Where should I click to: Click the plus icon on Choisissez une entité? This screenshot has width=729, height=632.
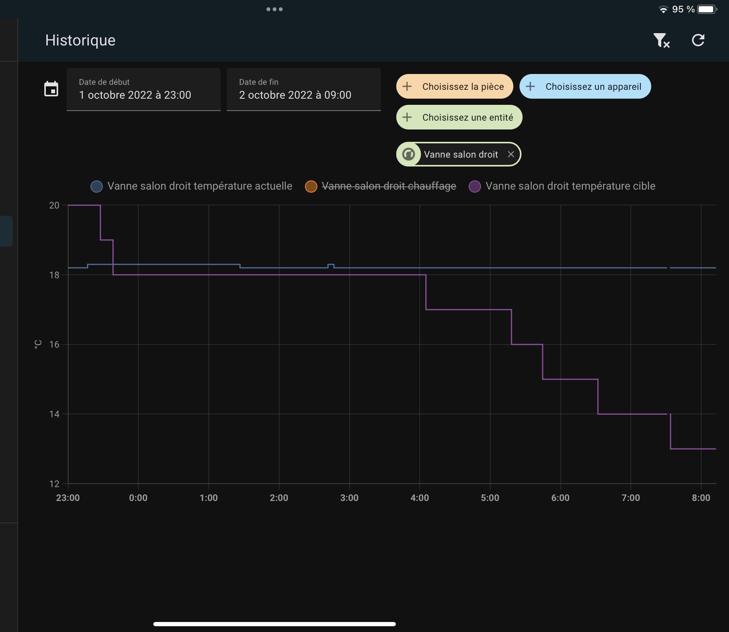(x=407, y=117)
